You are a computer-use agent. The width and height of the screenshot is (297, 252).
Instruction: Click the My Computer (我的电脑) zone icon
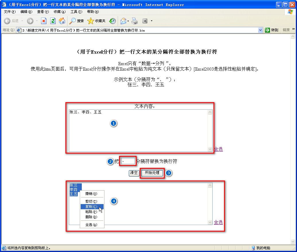pos(253,248)
